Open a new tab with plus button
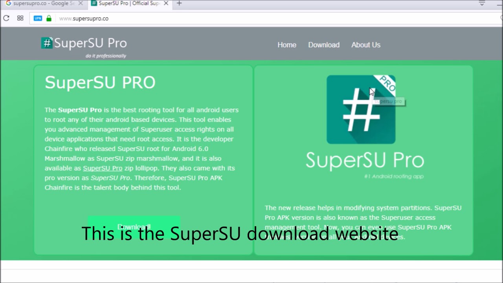503x283 pixels. coord(179,3)
